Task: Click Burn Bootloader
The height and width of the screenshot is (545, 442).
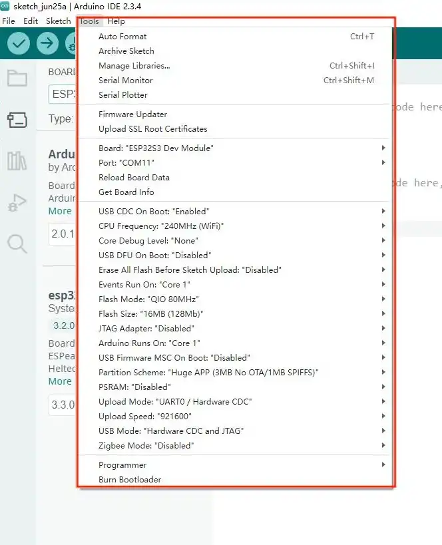Action: tap(235, 480)
